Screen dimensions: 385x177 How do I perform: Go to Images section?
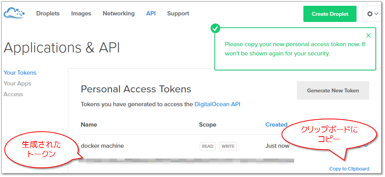(81, 13)
